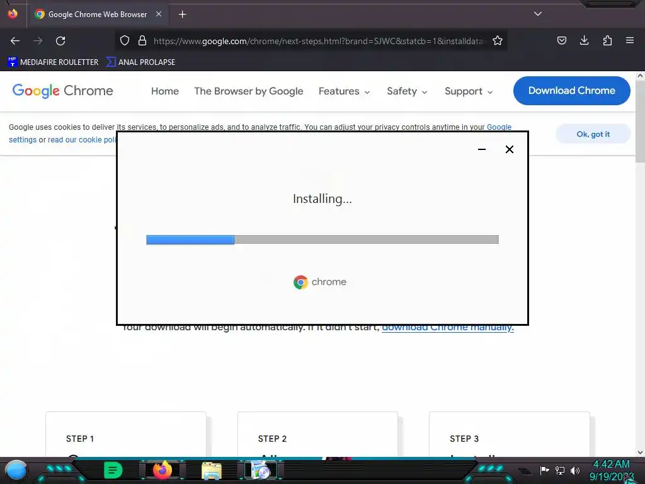
Task: Open the Firefox application menu
Action: 630,40
